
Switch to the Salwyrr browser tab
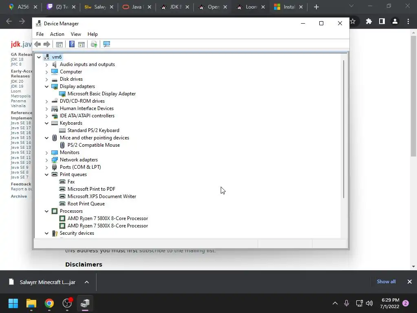point(99,7)
